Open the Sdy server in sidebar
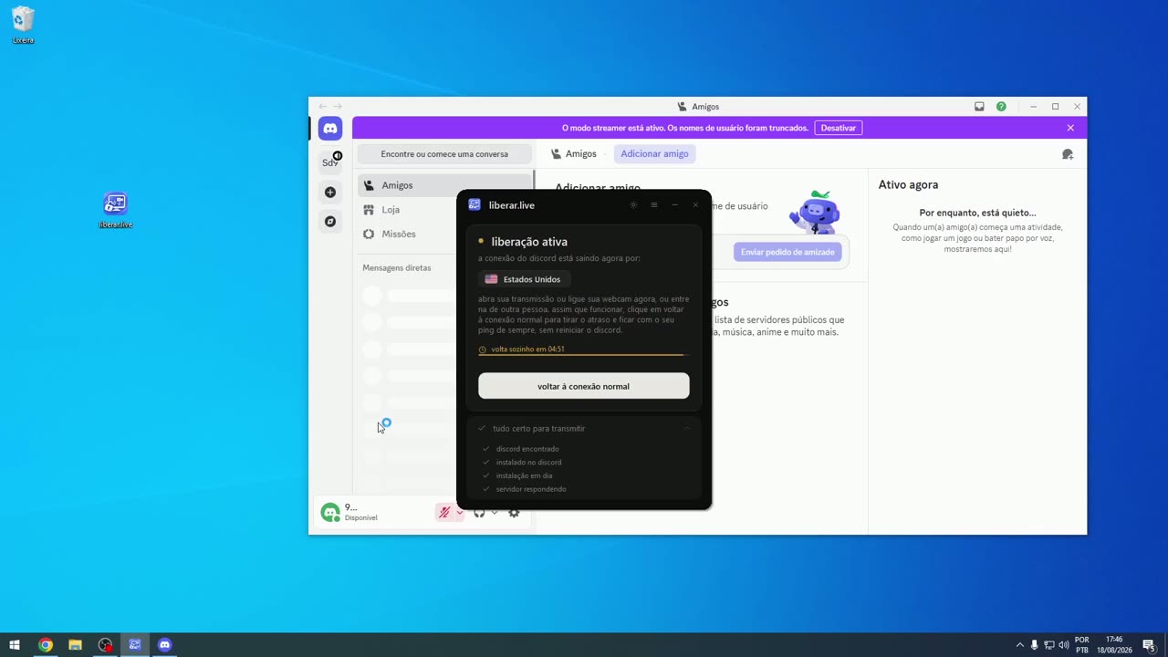Screen dimensions: 1168x657 click(330, 162)
